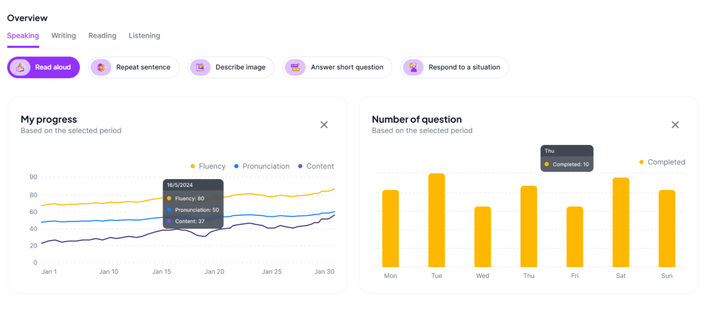Click the Describe image icon
This screenshot has height=311, width=706.
click(x=200, y=67)
